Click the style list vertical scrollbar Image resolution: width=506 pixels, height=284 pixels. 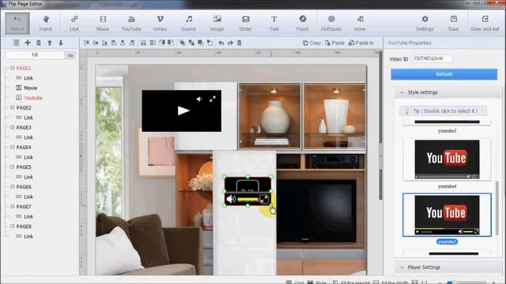coord(497,207)
